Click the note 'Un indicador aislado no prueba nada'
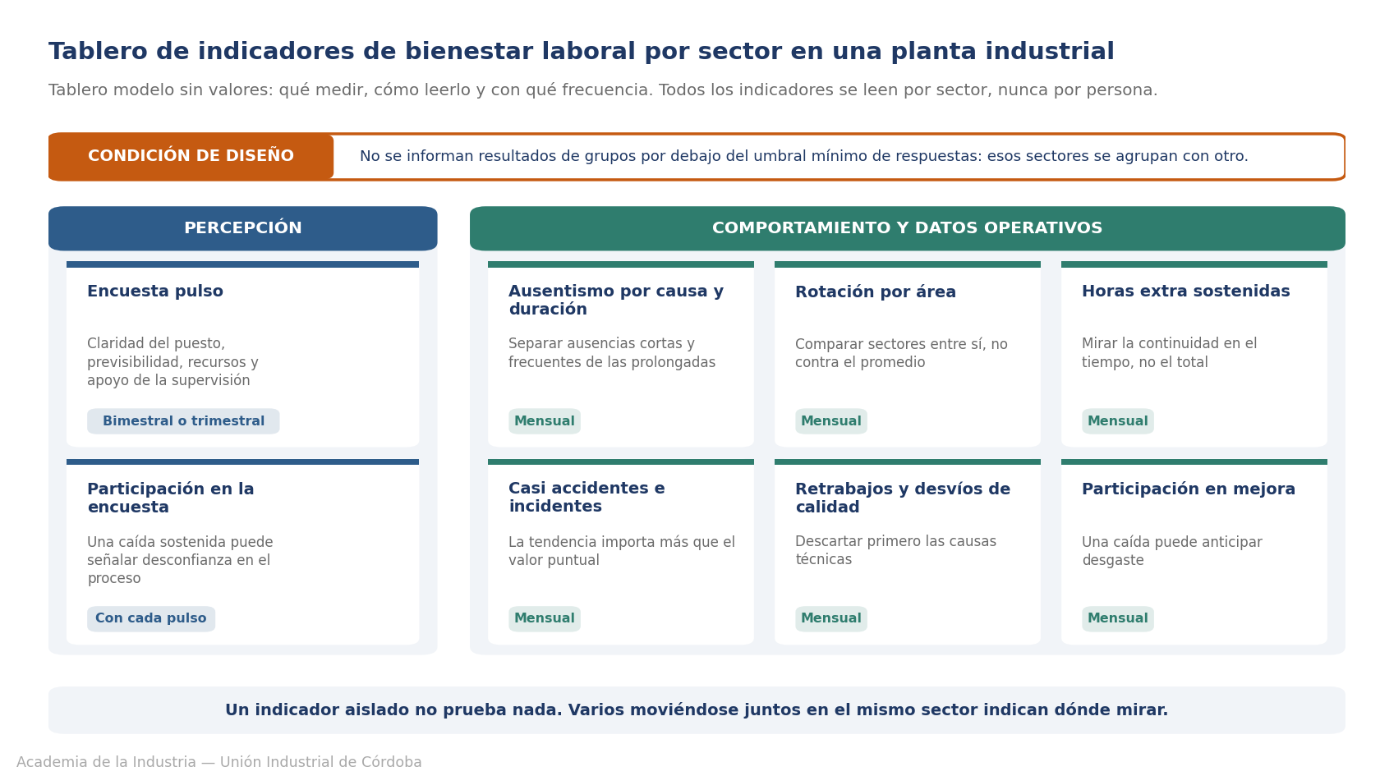Viewport: 1380px width, 776px height. tap(697, 710)
